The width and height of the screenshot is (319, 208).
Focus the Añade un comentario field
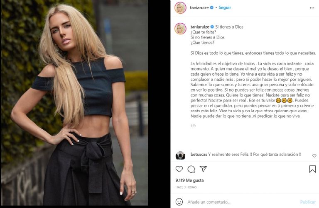(x=242, y=202)
